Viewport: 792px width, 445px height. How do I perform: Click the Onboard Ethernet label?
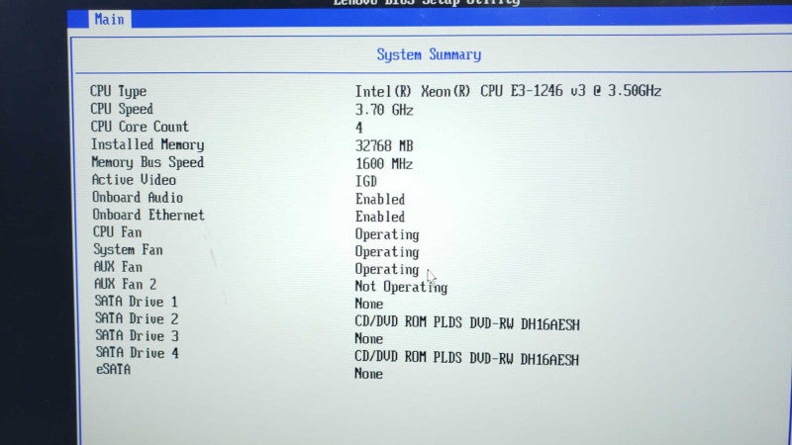point(148,215)
